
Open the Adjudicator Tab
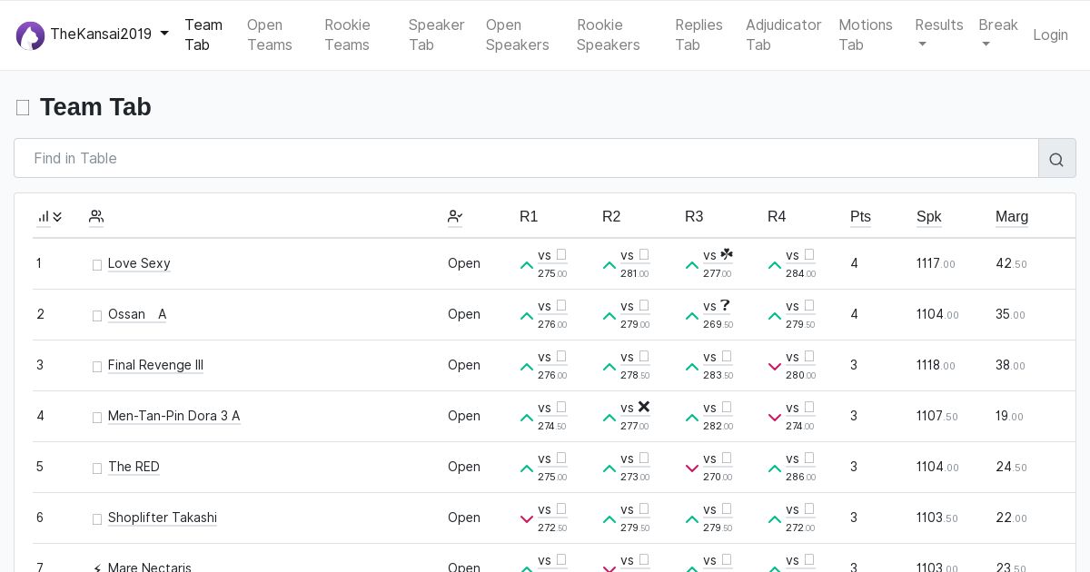pyautogui.click(x=783, y=35)
